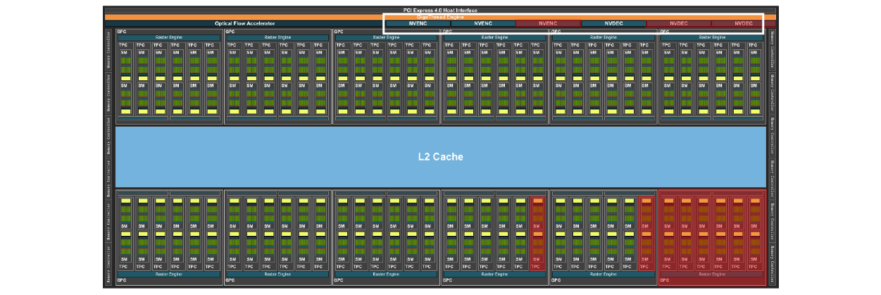
Task: Select the first teal NVENC block
Action: [418, 23]
